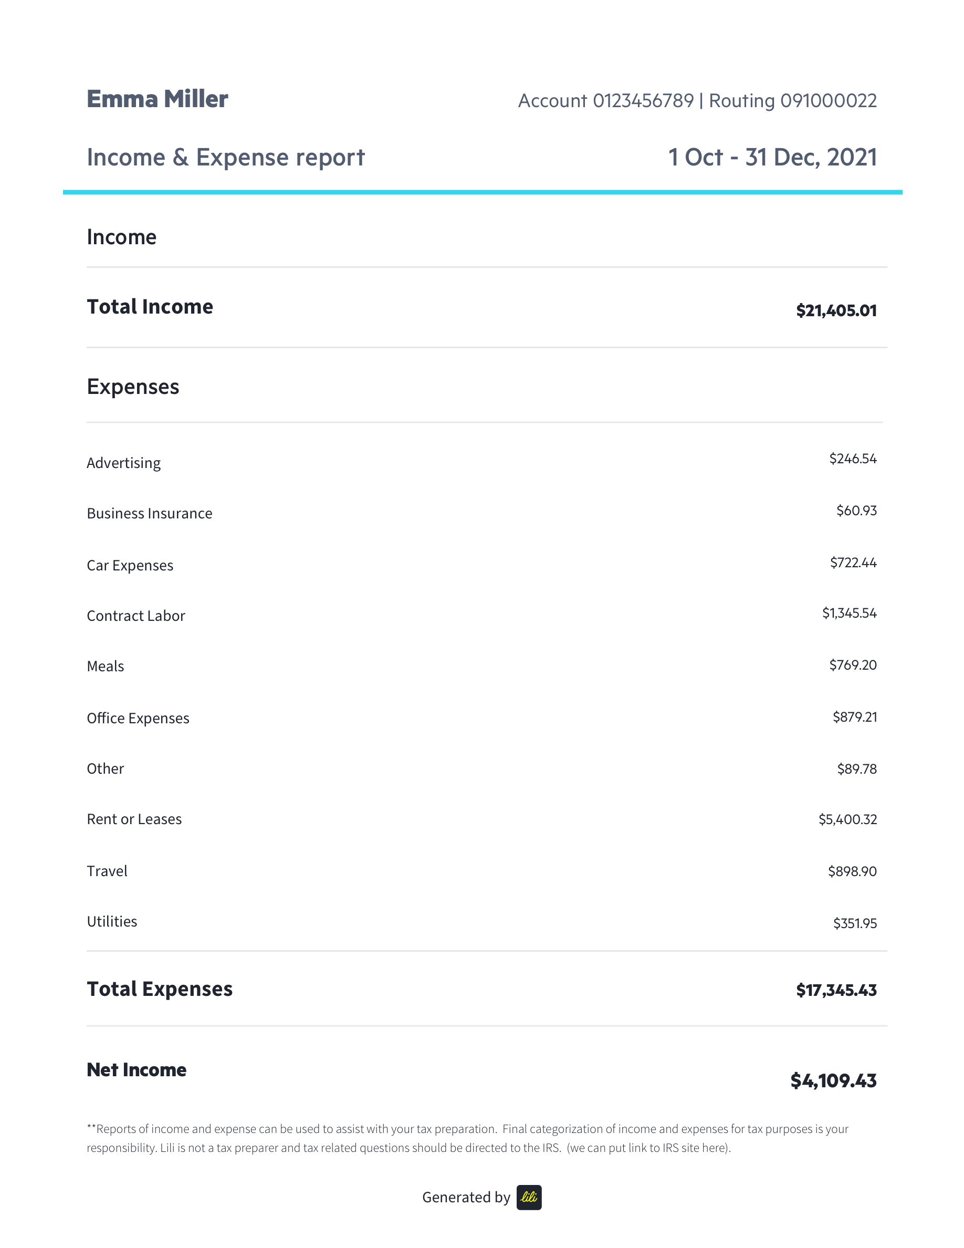Click the Income section header
The height and width of the screenshot is (1248, 964).
pyautogui.click(x=122, y=236)
